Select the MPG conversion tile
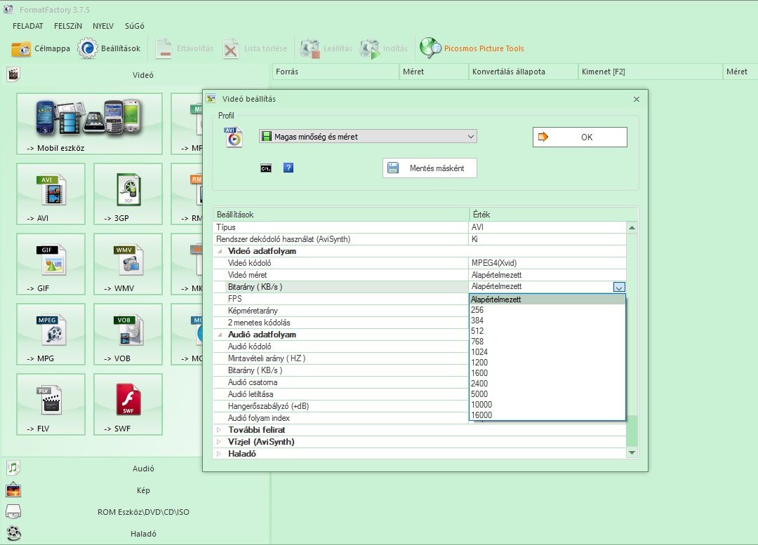This screenshot has height=545, width=758. 51,334
